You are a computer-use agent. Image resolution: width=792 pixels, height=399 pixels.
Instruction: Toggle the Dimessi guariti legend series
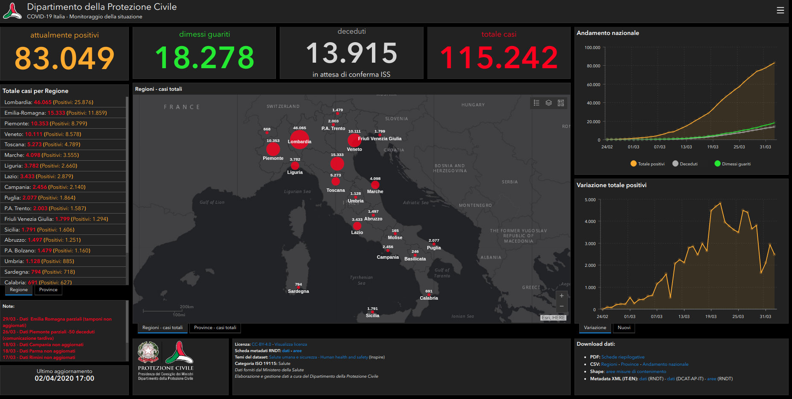click(x=732, y=164)
